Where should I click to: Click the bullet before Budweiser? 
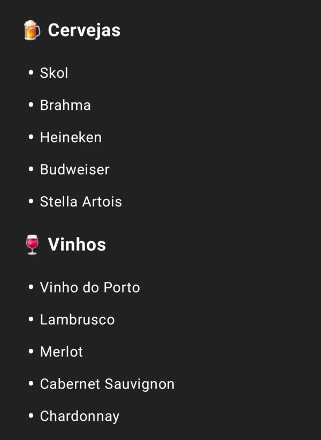[x=31, y=169]
